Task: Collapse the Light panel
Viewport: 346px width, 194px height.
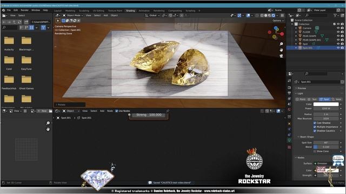Action: 300,93
